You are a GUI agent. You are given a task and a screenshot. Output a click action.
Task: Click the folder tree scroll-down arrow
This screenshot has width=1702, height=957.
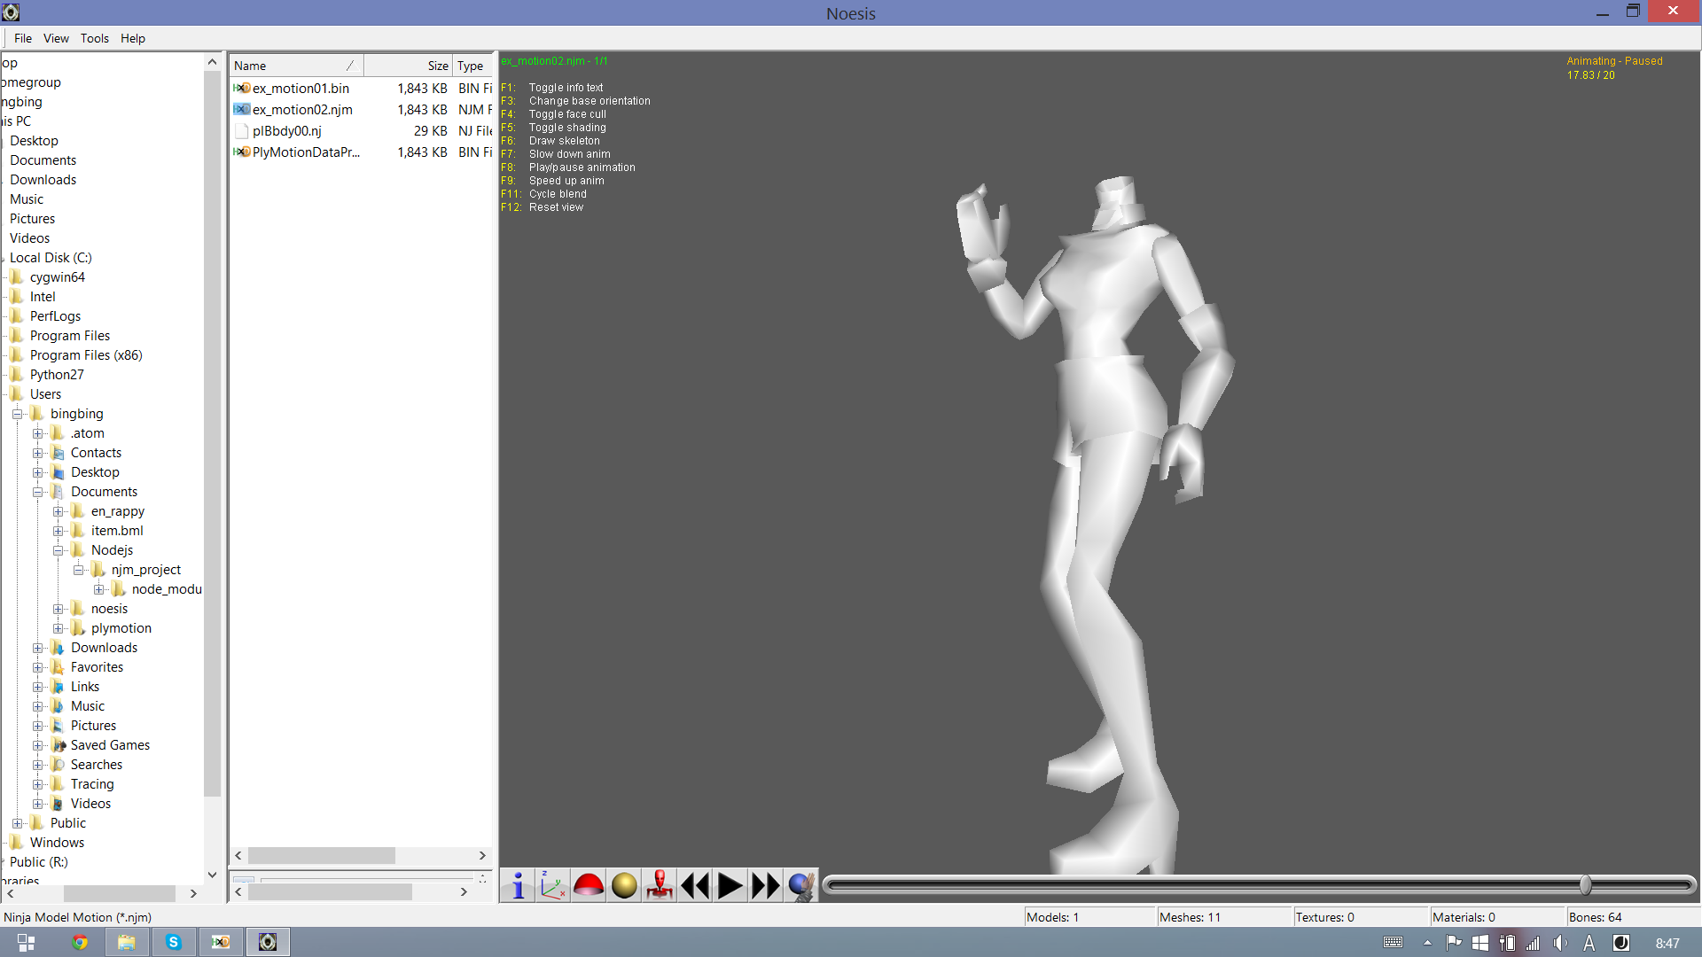(x=212, y=875)
